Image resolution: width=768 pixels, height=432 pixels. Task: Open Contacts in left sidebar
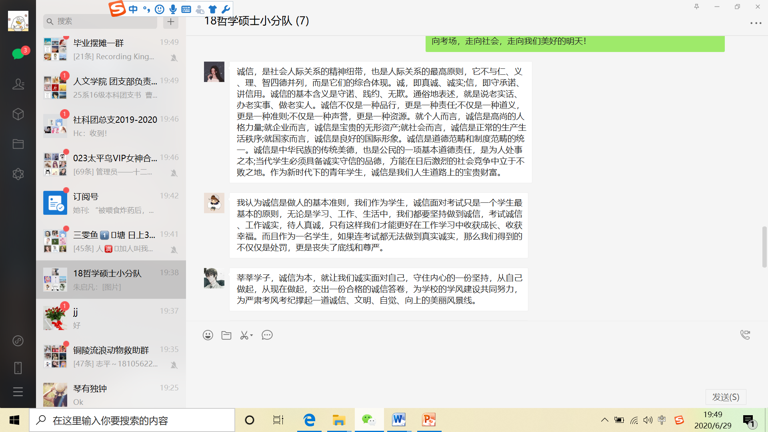click(18, 84)
